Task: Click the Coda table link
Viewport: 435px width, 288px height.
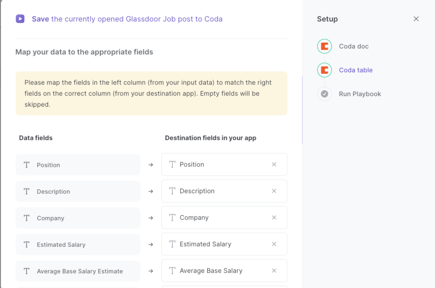Action: [356, 70]
